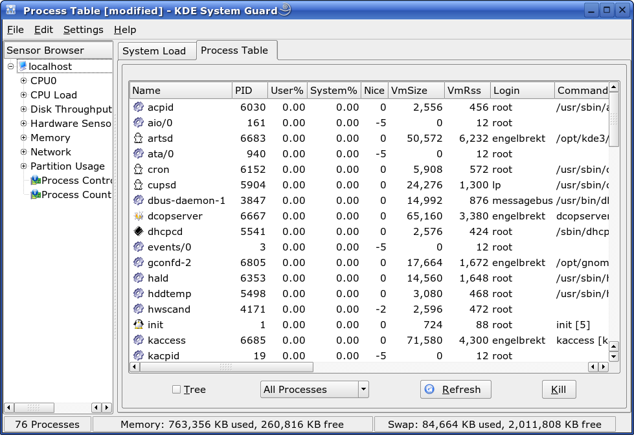634x435 pixels.
Task: Click process table scroll-up arrow at top
Action: click(614, 87)
